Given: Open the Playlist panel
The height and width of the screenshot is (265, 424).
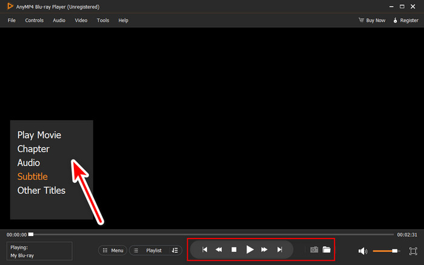Looking at the screenshot, I should pyautogui.click(x=150, y=251).
